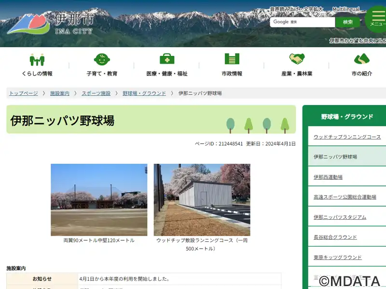Click the medical bag icon above 医療・健康・福祉

pos(167,59)
